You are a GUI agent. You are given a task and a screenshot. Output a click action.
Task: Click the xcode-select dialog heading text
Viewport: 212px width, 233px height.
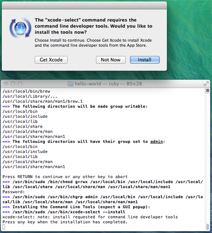coord(93,26)
